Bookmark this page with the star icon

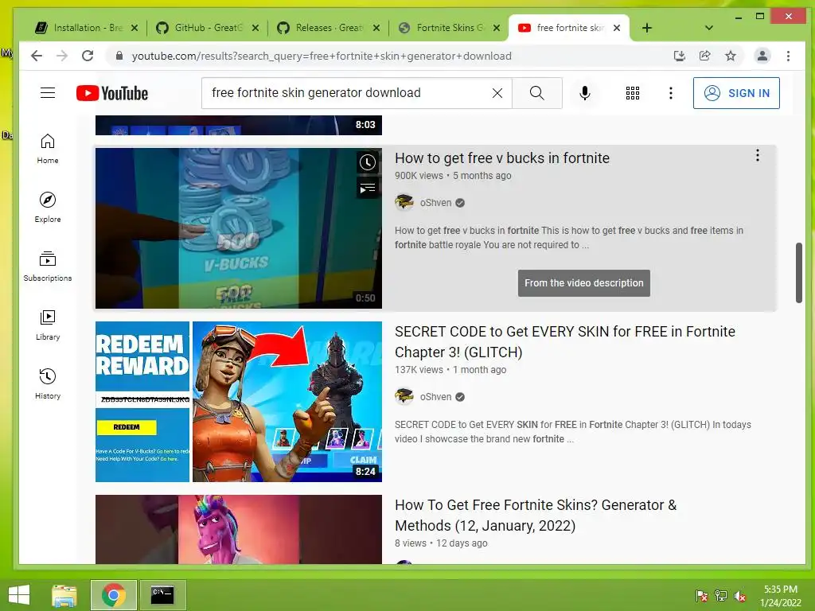[731, 56]
